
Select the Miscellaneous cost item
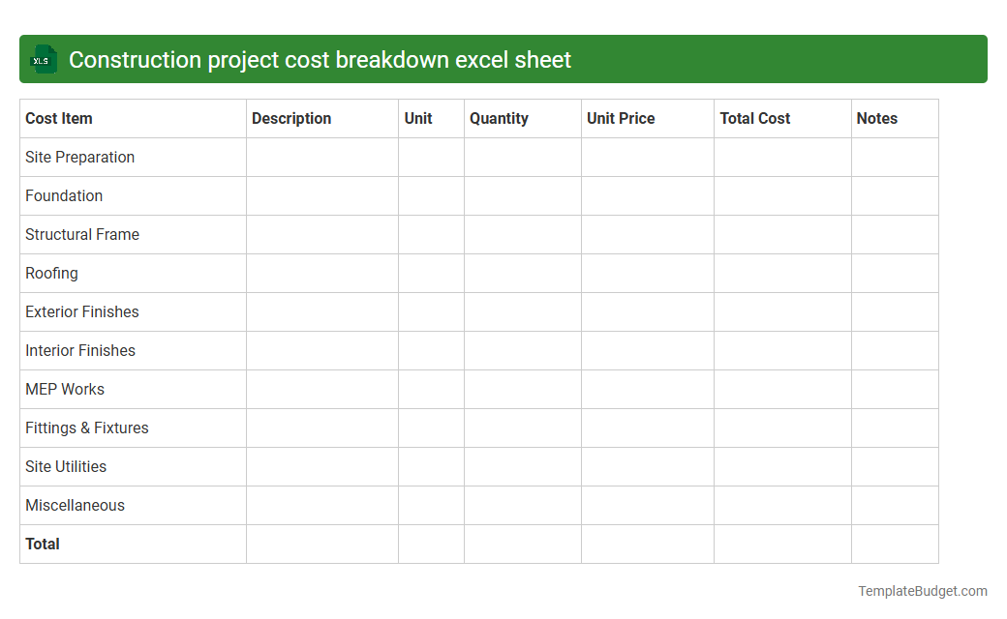(x=75, y=505)
